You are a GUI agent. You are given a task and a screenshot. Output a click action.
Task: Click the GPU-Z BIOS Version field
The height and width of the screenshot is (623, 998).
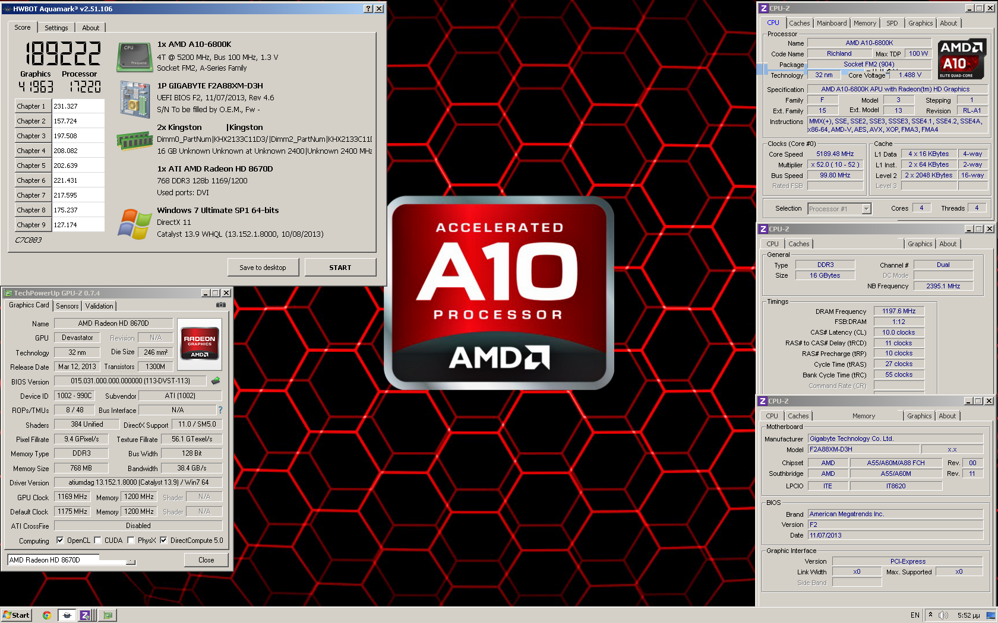pyautogui.click(x=131, y=381)
